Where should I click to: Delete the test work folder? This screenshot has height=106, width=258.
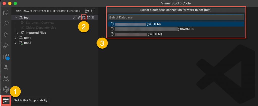click(x=93, y=17)
